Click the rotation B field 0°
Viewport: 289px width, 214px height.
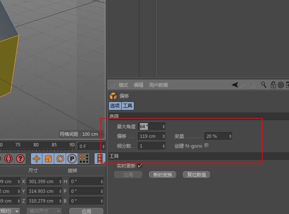[x=86, y=201]
